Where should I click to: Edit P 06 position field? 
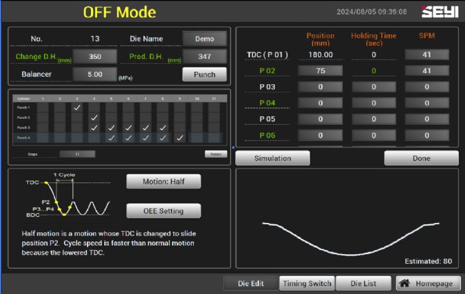(320, 135)
